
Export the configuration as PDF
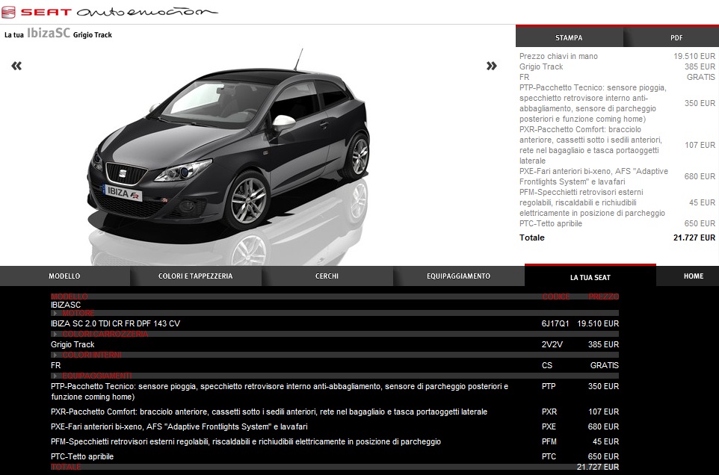coord(676,37)
